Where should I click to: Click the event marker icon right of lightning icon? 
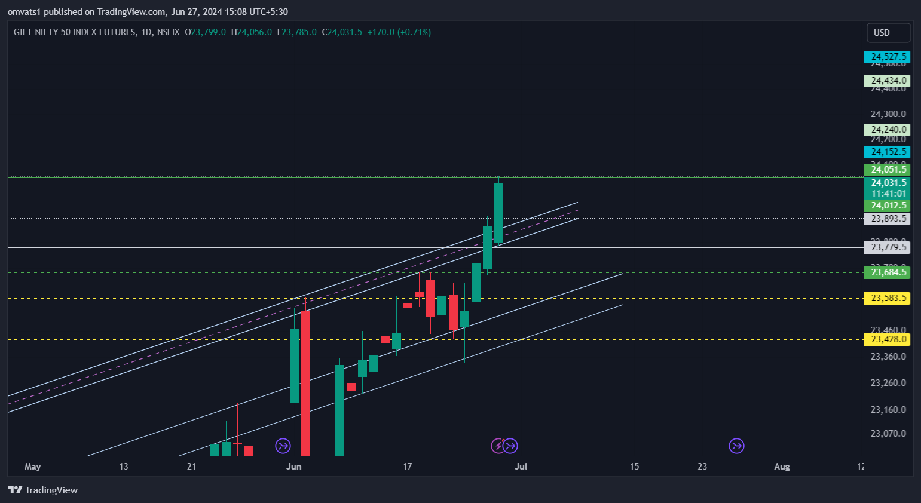[510, 446]
